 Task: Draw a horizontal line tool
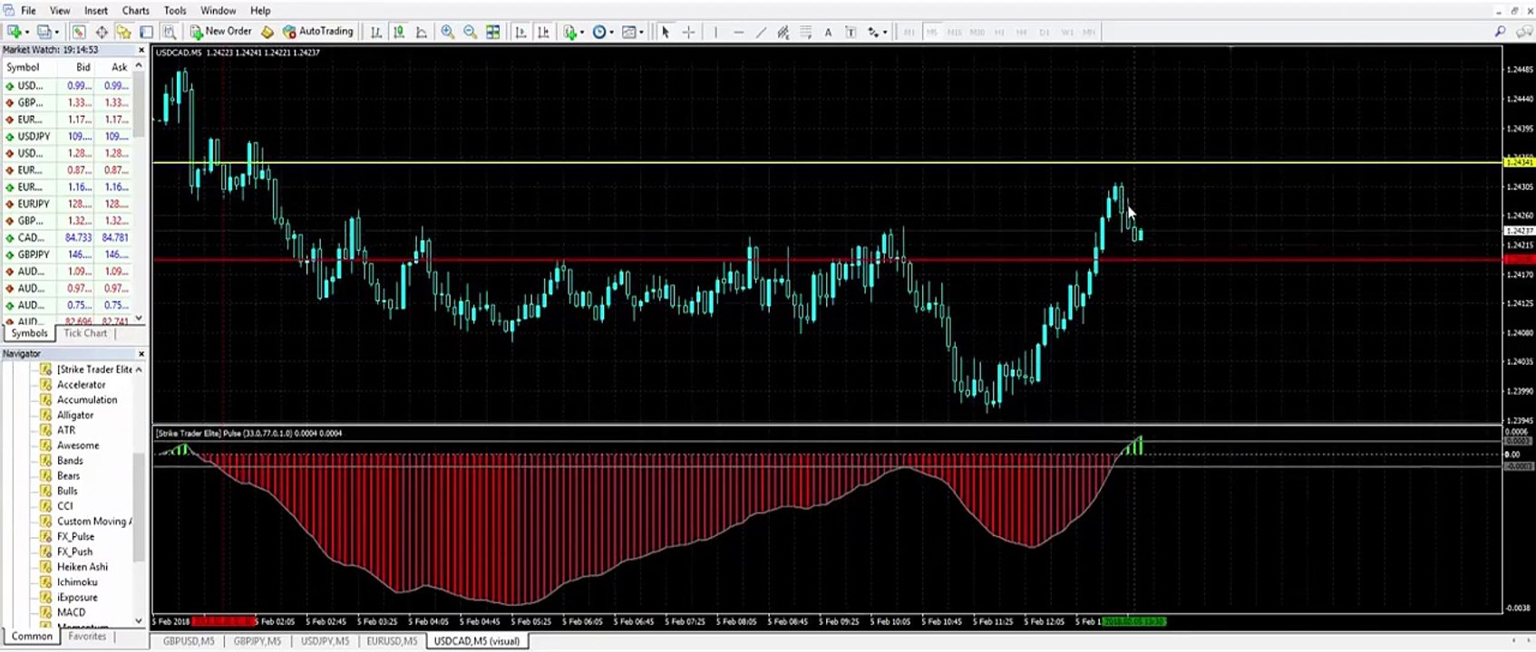click(x=738, y=32)
